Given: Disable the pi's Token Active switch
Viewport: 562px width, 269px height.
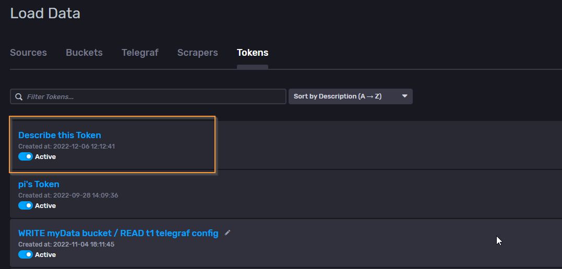Looking at the screenshot, I should 26,205.
